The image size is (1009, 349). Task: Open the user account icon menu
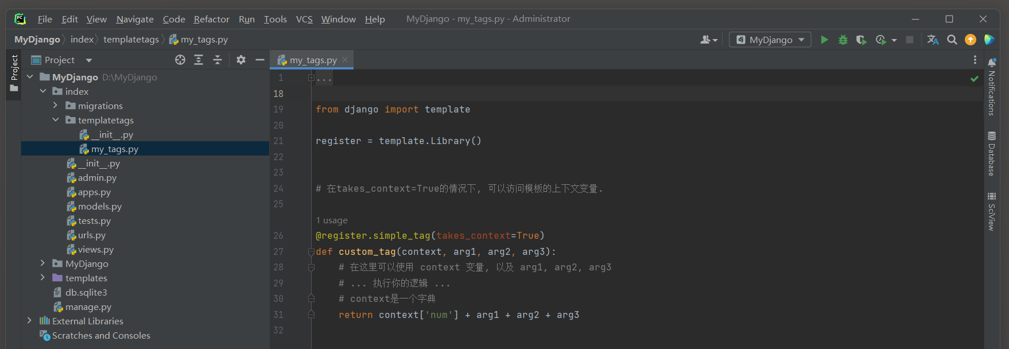click(x=709, y=40)
